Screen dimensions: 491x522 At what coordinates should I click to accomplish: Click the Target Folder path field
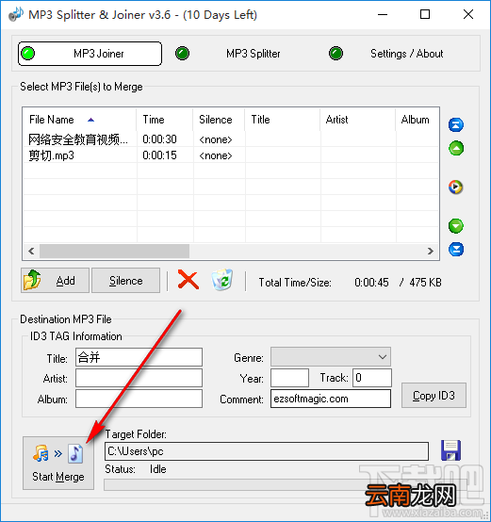[267, 451]
